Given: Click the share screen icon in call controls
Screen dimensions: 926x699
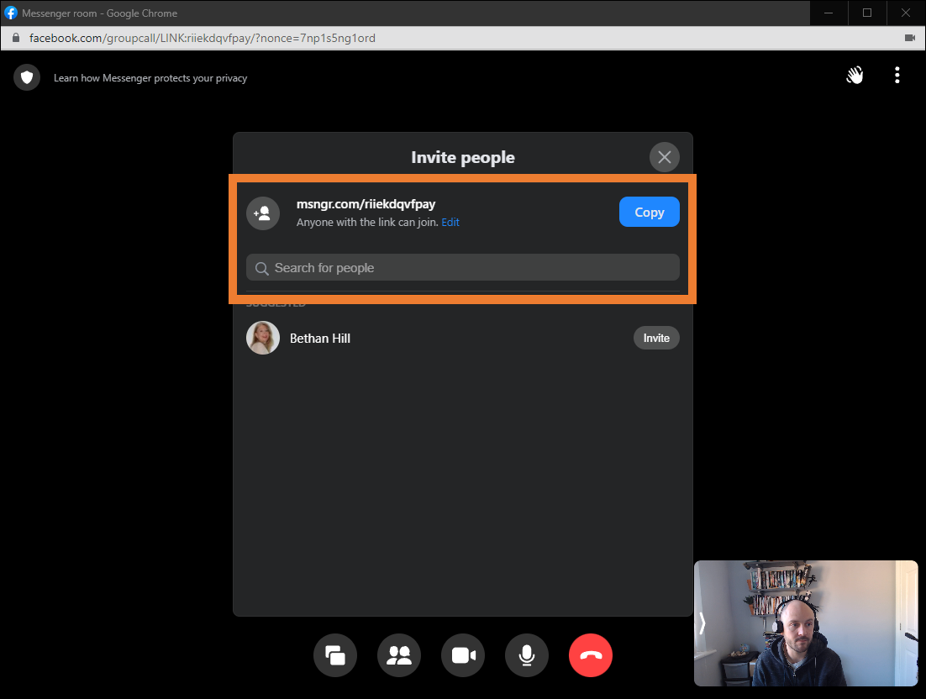Looking at the screenshot, I should pos(335,655).
